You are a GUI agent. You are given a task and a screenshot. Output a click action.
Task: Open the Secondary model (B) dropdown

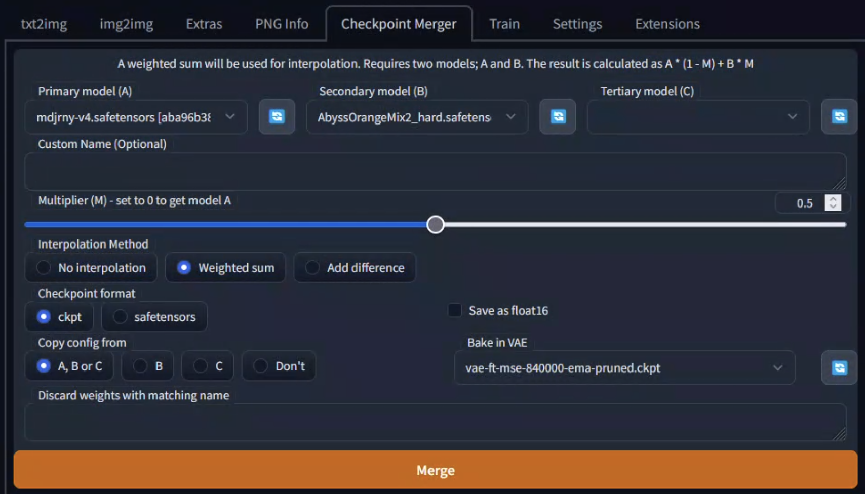(416, 117)
